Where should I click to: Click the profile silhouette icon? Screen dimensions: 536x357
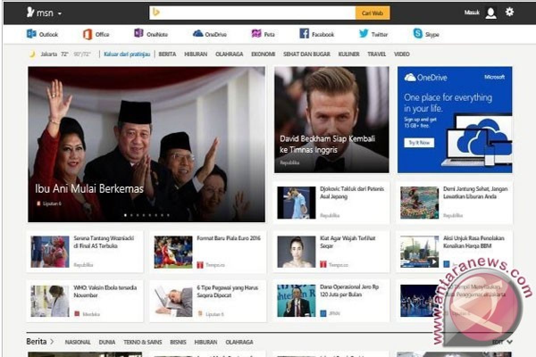tap(491, 12)
